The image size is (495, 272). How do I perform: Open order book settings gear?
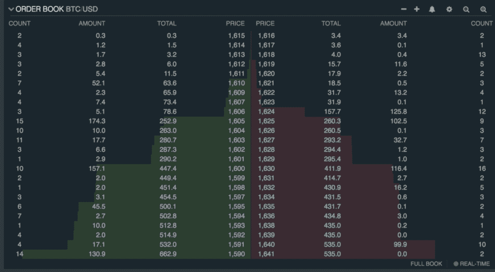click(449, 9)
